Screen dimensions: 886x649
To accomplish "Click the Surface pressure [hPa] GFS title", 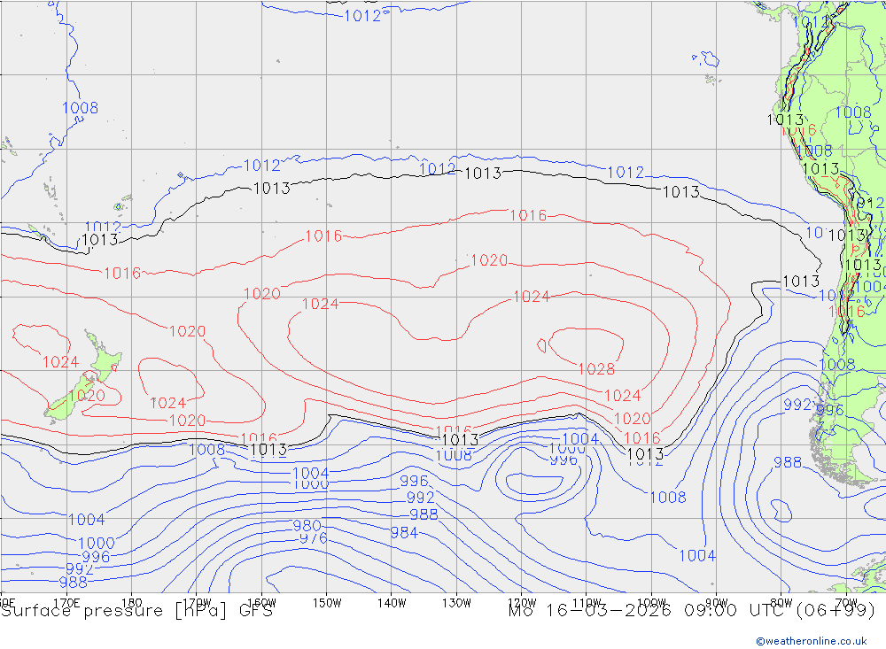I will 136,611.
